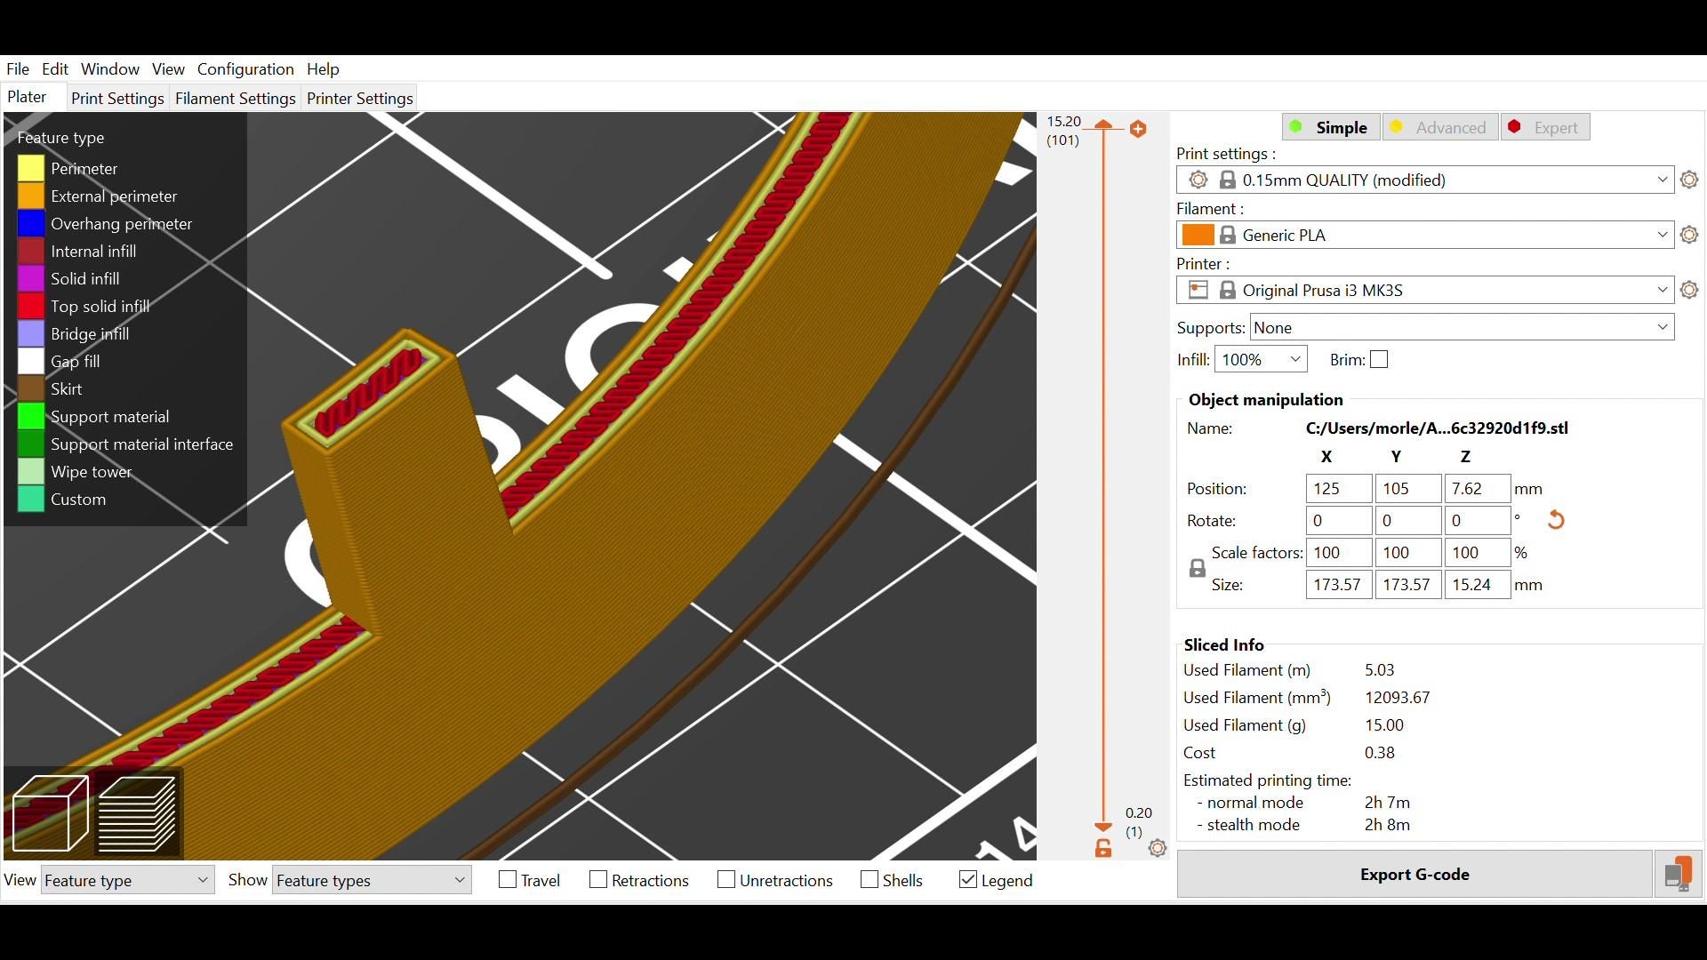Open vertical slider settings cog icon

click(1157, 848)
